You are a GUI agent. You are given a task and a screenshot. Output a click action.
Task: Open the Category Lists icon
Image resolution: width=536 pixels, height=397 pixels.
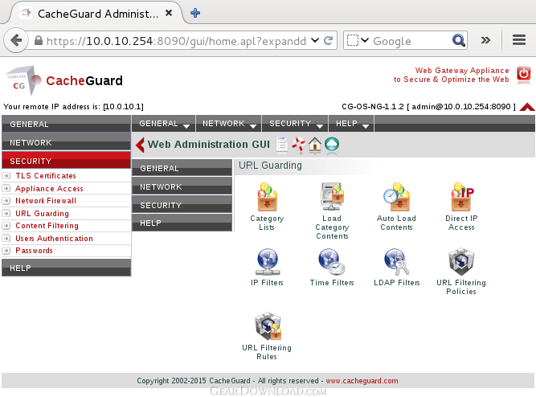coord(267,197)
